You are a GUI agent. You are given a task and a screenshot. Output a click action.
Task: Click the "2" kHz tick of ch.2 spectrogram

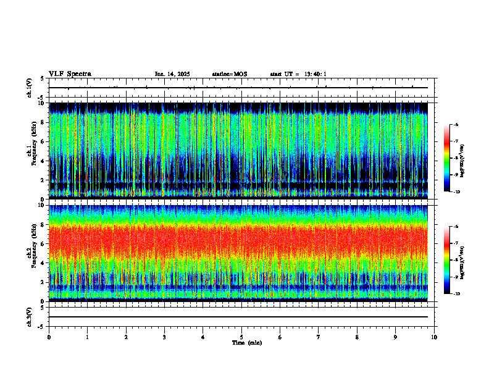tap(43, 282)
